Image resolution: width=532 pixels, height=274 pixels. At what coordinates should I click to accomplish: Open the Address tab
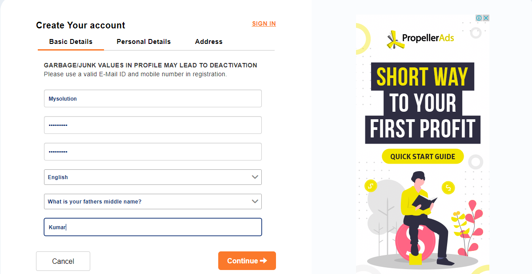click(208, 42)
